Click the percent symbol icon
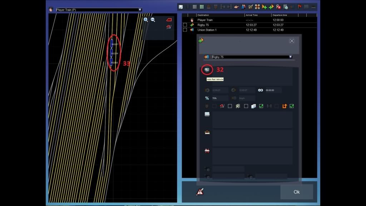This screenshot has height=206, width=366. click(207, 98)
